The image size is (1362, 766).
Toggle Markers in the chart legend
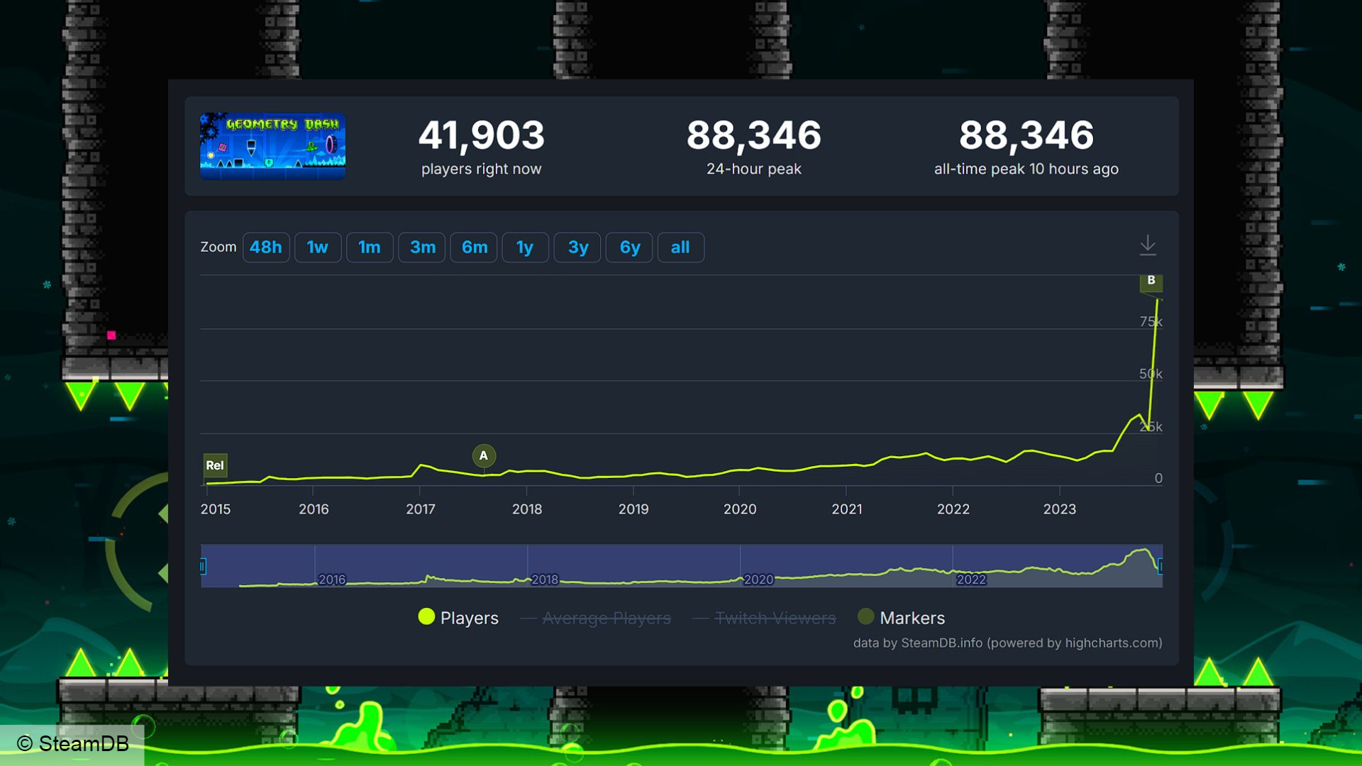click(x=902, y=618)
